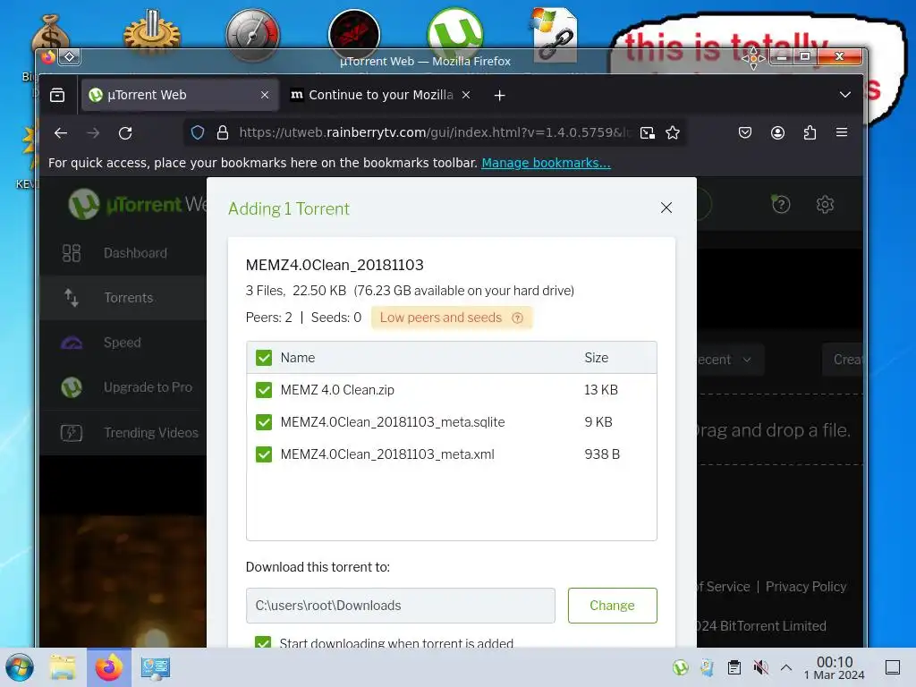Open µTorrent help question mark icon

point(781,204)
